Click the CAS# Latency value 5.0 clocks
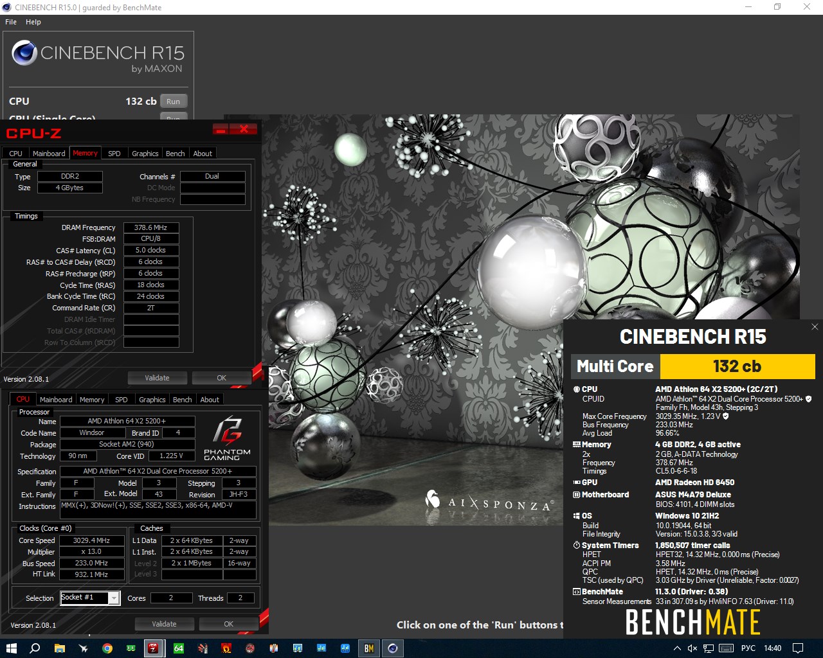 tap(151, 250)
